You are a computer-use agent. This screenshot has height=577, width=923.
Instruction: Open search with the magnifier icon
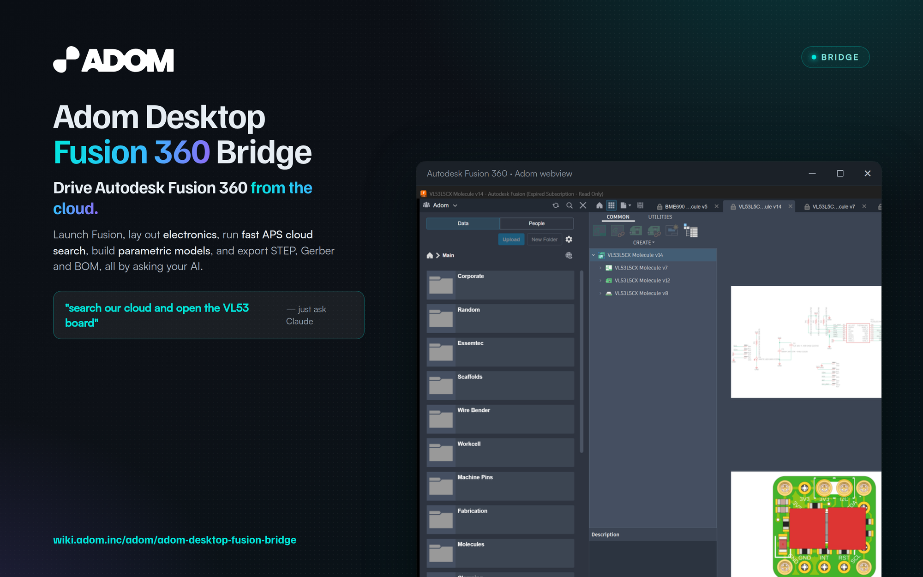569,205
